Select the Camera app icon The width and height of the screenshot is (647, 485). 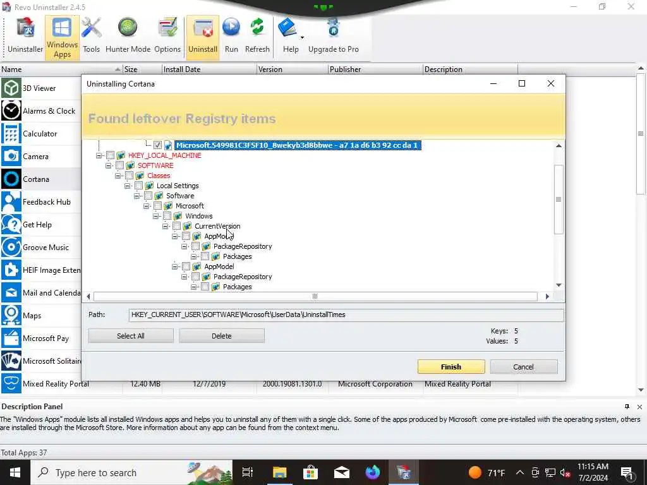pyautogui.click(x=11, y=157)
